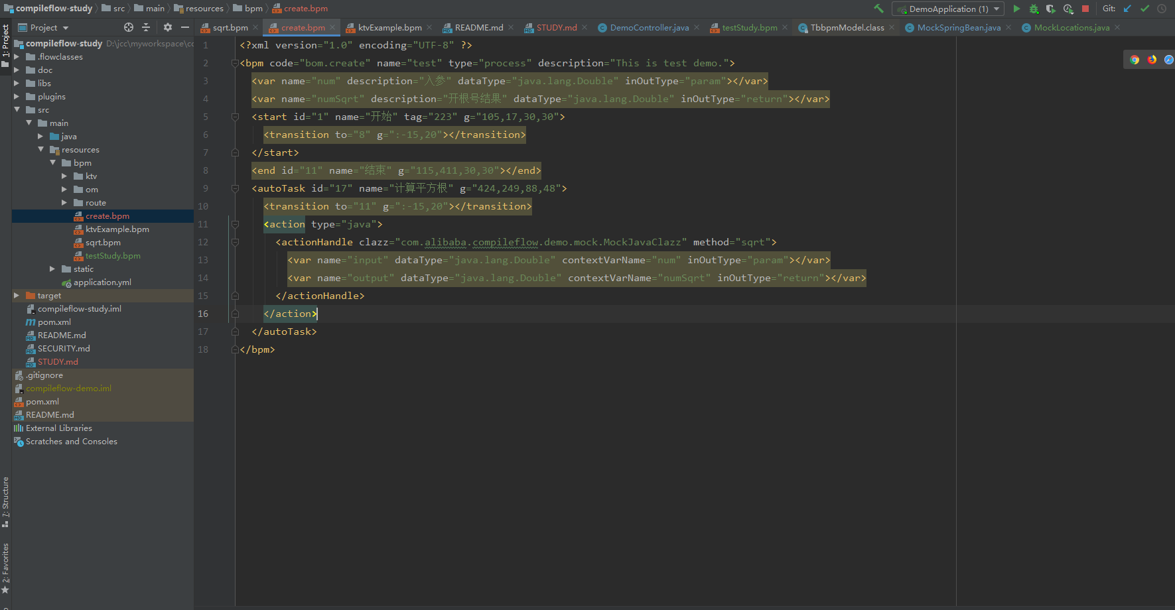Expand the plugins folder

(17, 97)
